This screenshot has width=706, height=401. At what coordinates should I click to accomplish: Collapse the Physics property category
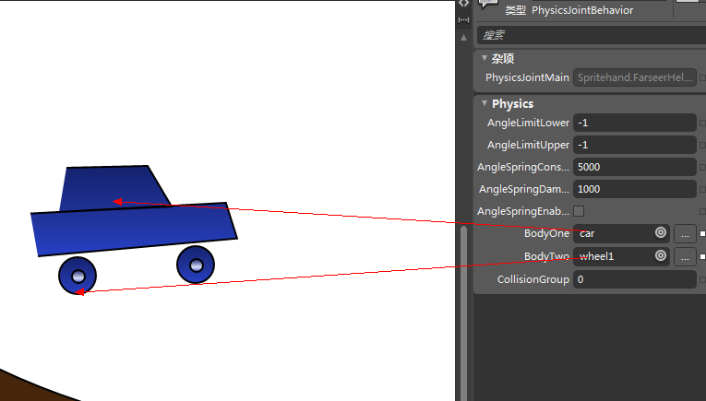pos(485,103)
